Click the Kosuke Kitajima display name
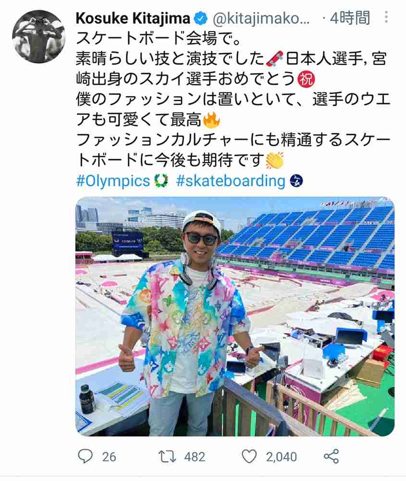Screen dimensions: 406x481 [133, 19]
